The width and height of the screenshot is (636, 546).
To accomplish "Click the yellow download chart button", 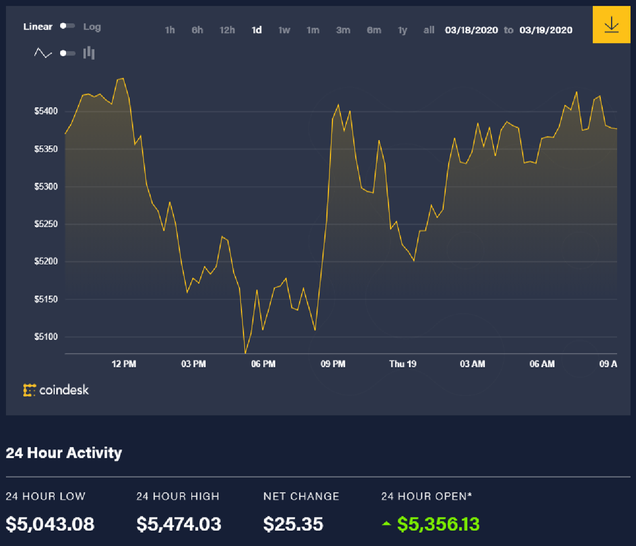I will point(611,24).
